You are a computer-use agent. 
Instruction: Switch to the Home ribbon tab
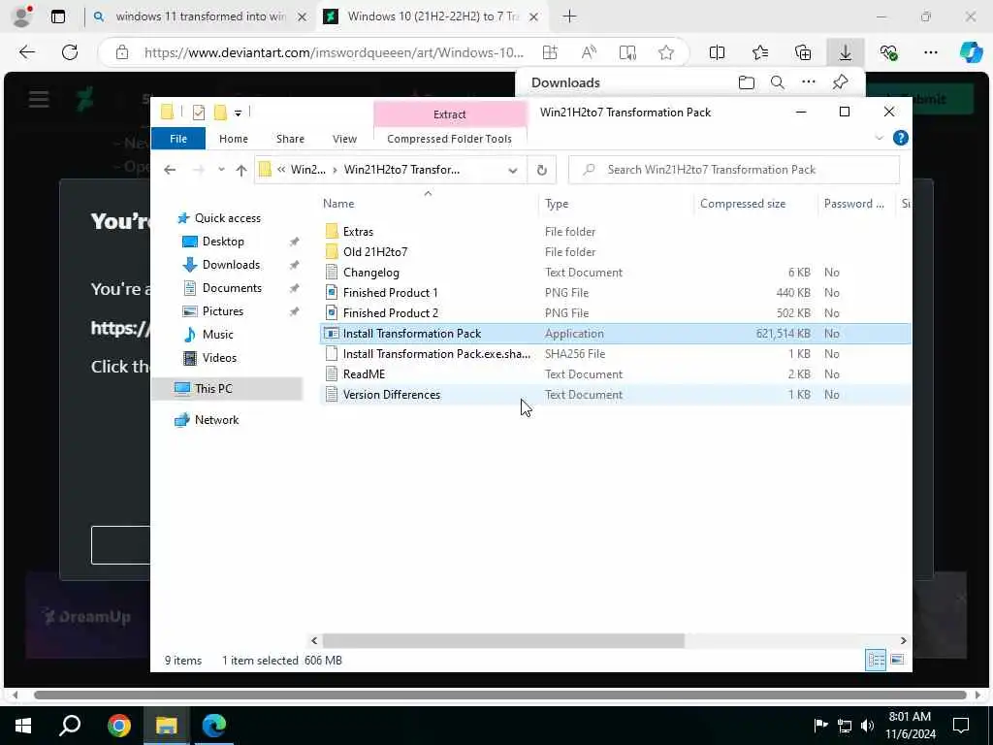click(233, 139)
